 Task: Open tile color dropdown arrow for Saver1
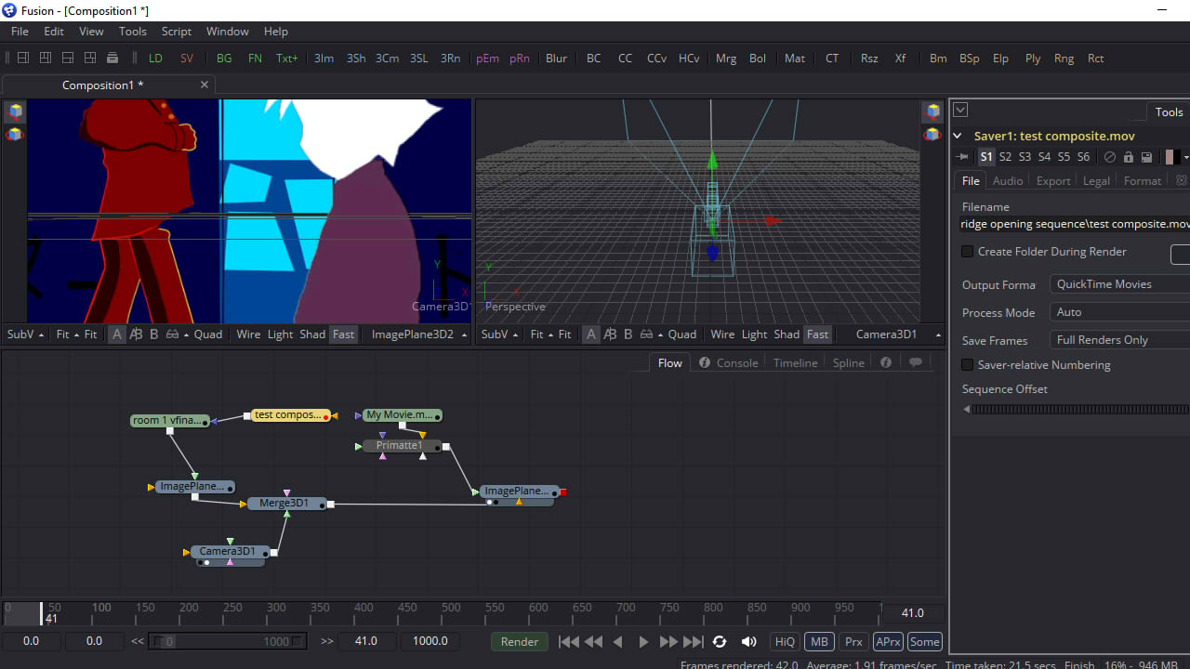click(1186, 157)
